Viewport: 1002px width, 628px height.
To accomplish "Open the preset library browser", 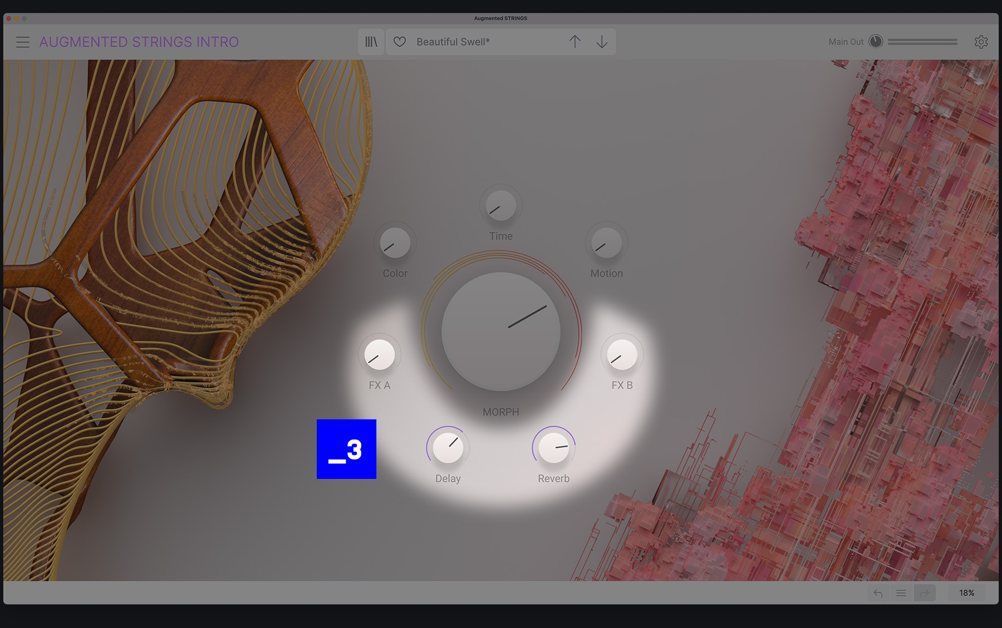I will 371,42.
